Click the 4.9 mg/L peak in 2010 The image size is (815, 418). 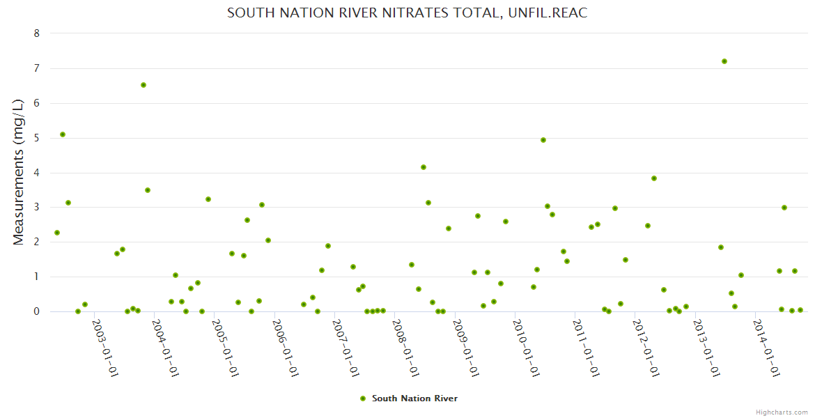[x=543, y=140]
